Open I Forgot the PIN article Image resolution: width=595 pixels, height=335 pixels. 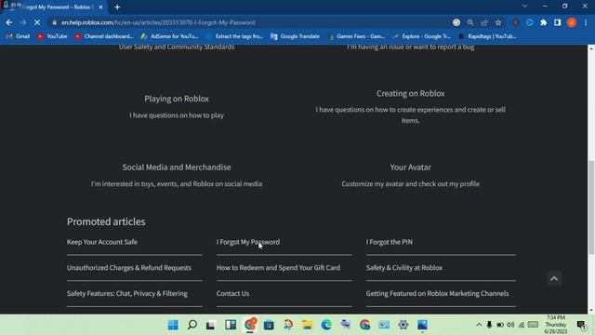coord(389,242)
